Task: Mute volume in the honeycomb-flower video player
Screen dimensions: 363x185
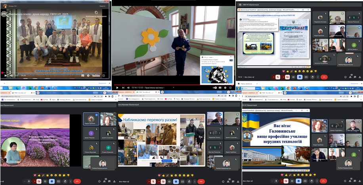Action: (128, 88)
